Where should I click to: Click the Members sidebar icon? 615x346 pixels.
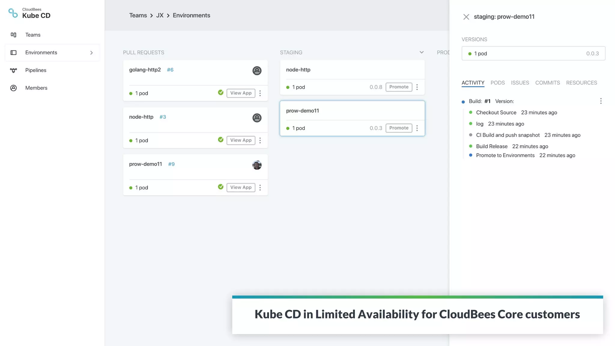pos(14,88)
